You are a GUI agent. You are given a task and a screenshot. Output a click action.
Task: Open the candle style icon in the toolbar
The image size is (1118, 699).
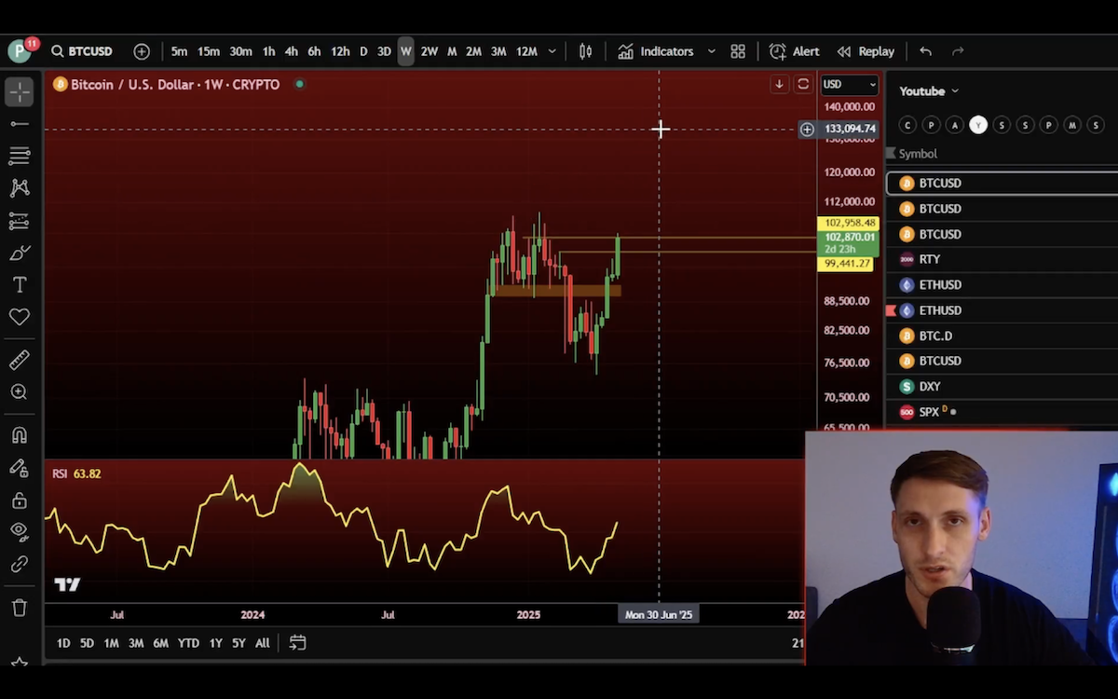coord(585,51)
